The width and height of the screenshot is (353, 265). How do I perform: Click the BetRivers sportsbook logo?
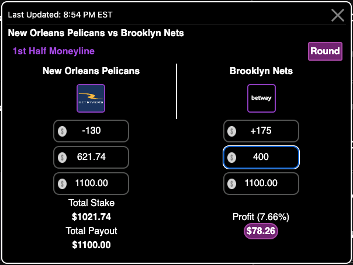[x=91, y=98]
